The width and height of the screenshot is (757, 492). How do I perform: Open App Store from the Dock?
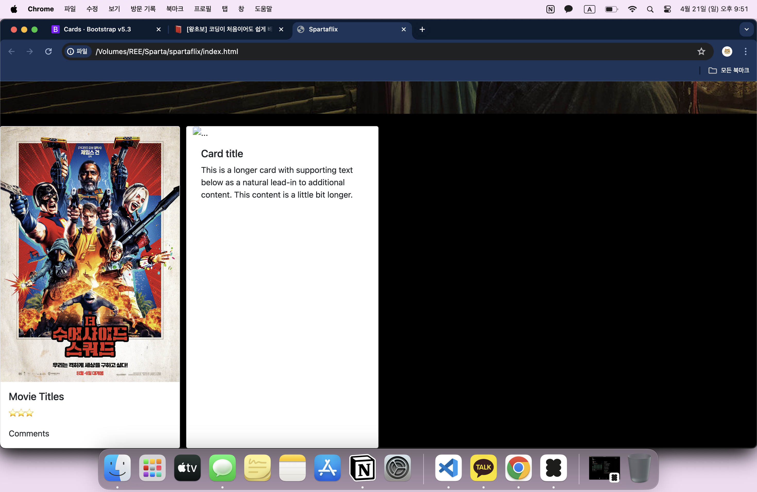pos(327,468)
